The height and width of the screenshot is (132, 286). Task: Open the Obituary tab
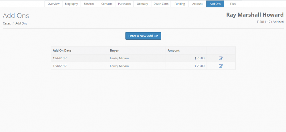142,4
